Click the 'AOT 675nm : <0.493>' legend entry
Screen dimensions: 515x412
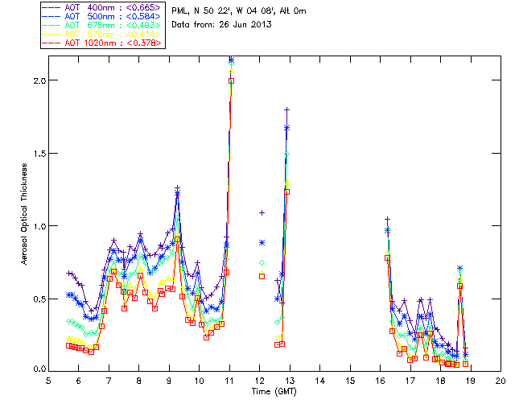point(102,25)
